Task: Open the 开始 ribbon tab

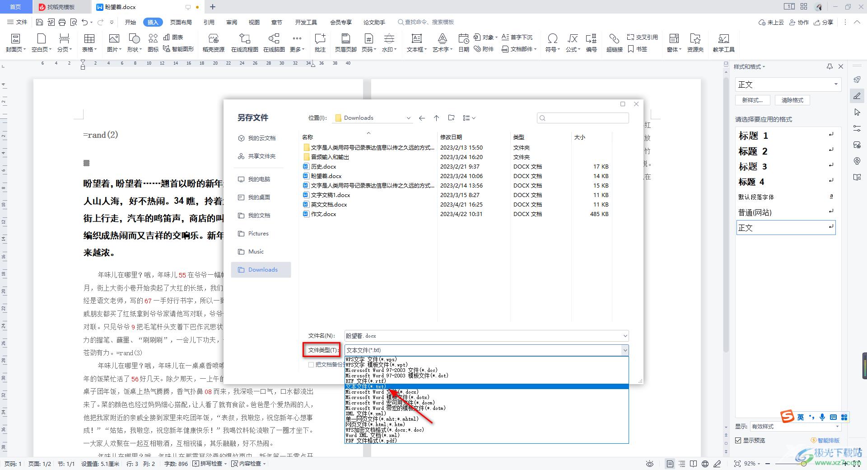Action: click(131, 22)
